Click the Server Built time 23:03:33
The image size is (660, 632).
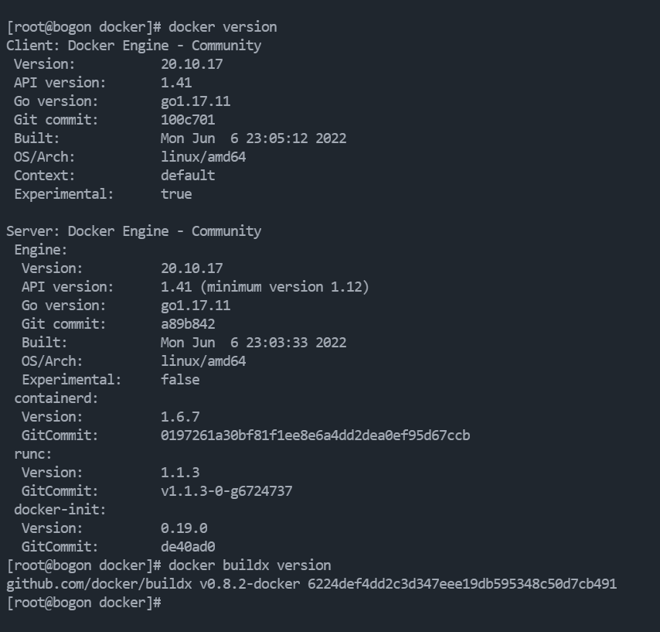277,343
